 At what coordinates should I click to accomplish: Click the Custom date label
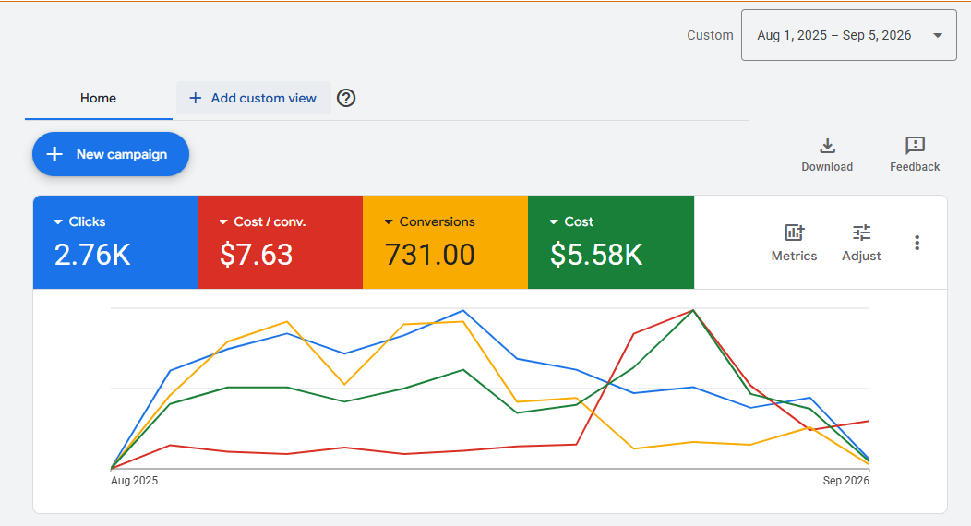coord(711,35)
